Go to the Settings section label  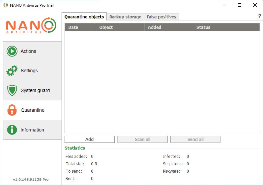[29, 71]
